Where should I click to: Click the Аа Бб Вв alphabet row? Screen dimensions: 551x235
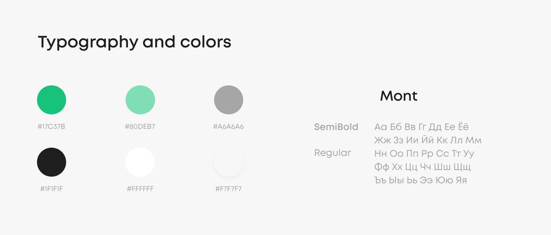(x=421, y=127)
